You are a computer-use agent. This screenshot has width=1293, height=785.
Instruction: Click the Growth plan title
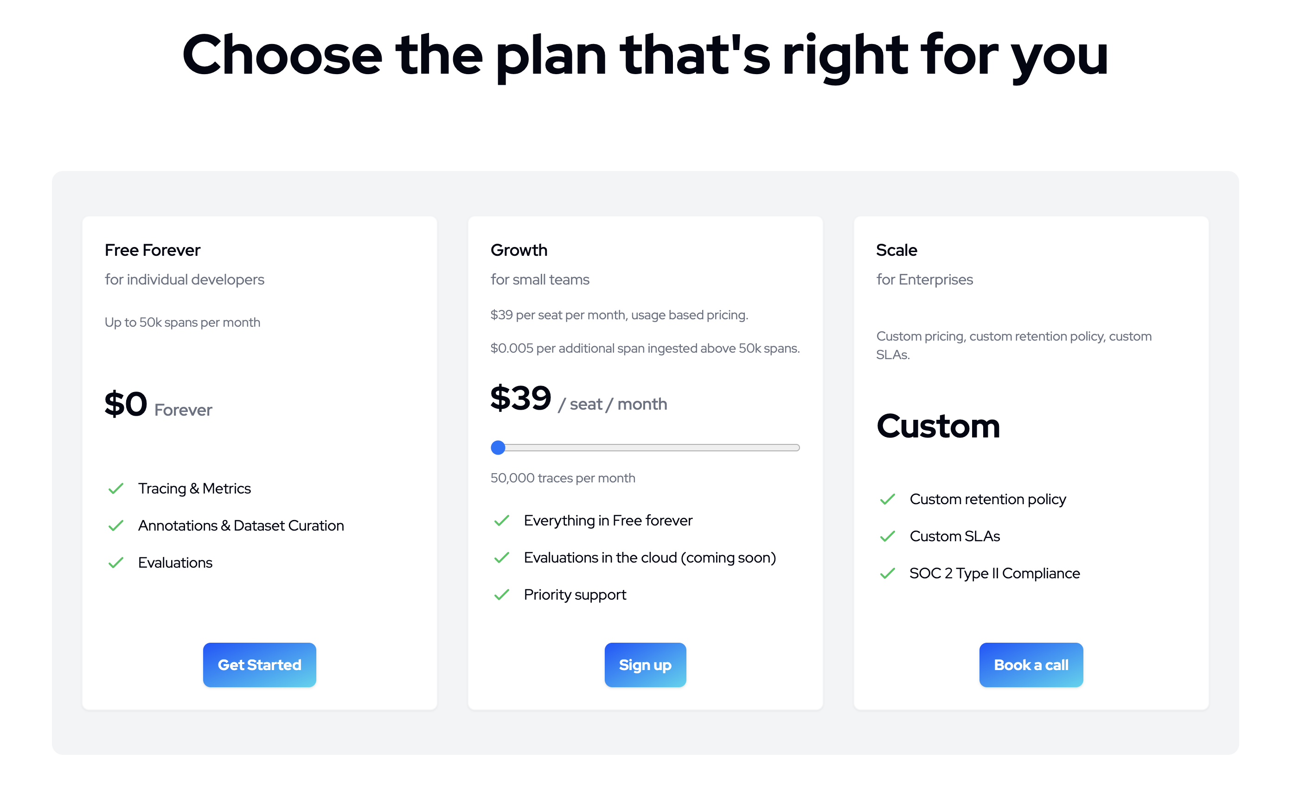click(518, 250)
